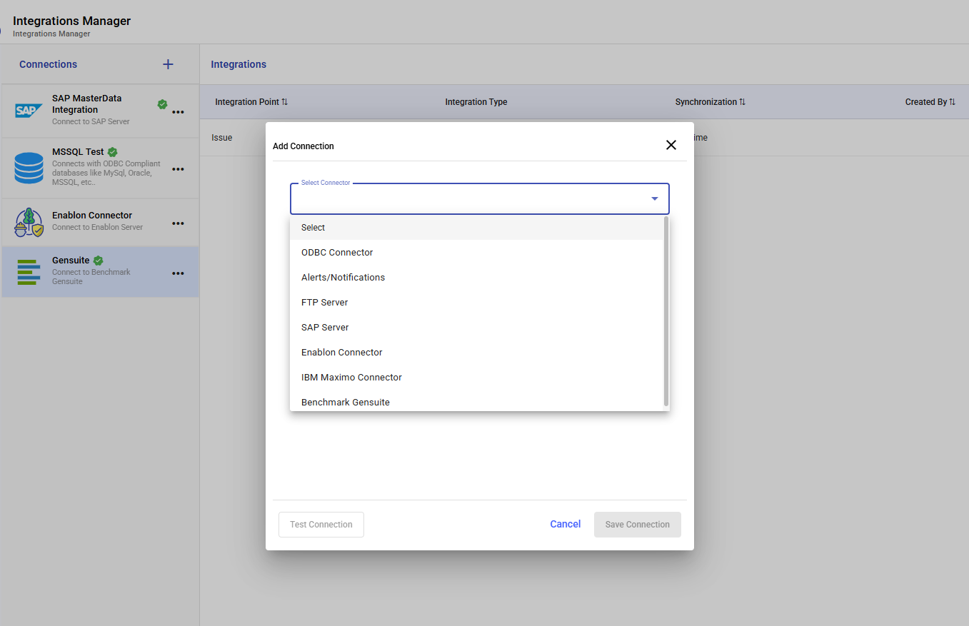Click the Gensuite striped logo icon
Image resolution: width=969 pixels, height=626 pixels.
[x=29, y=272]
